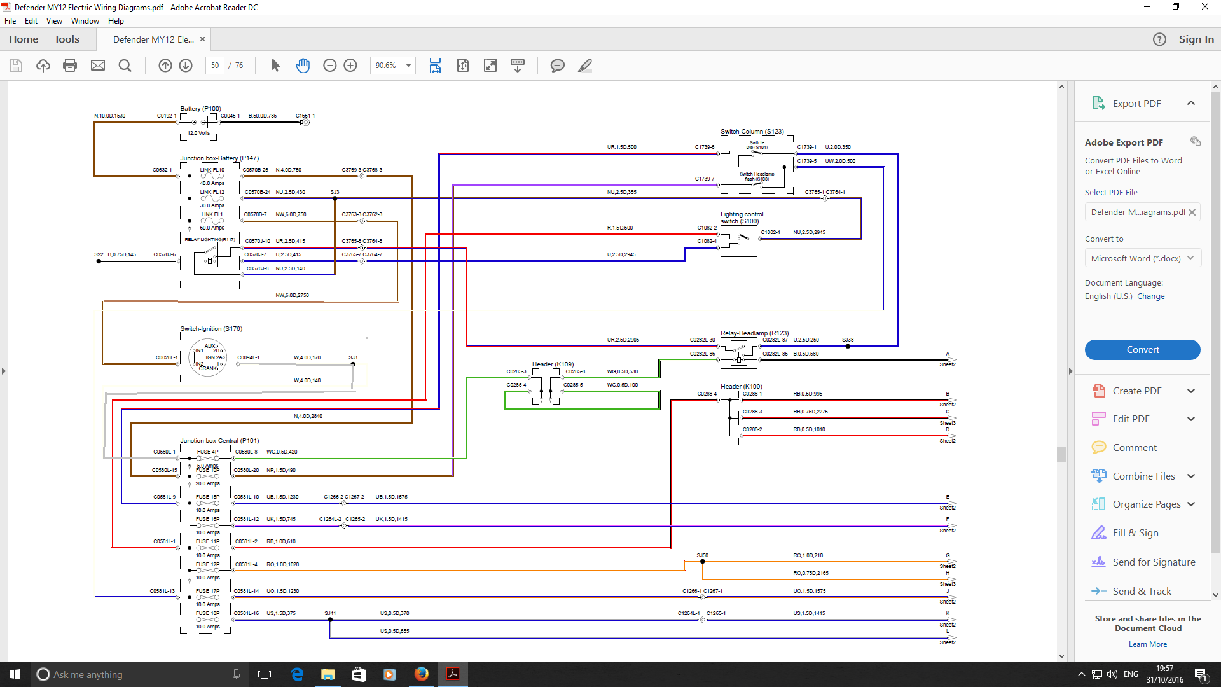This screenshot has width=1221, height=687.
Task: Click the Windows Start button
Action: (x=15, y=674)
